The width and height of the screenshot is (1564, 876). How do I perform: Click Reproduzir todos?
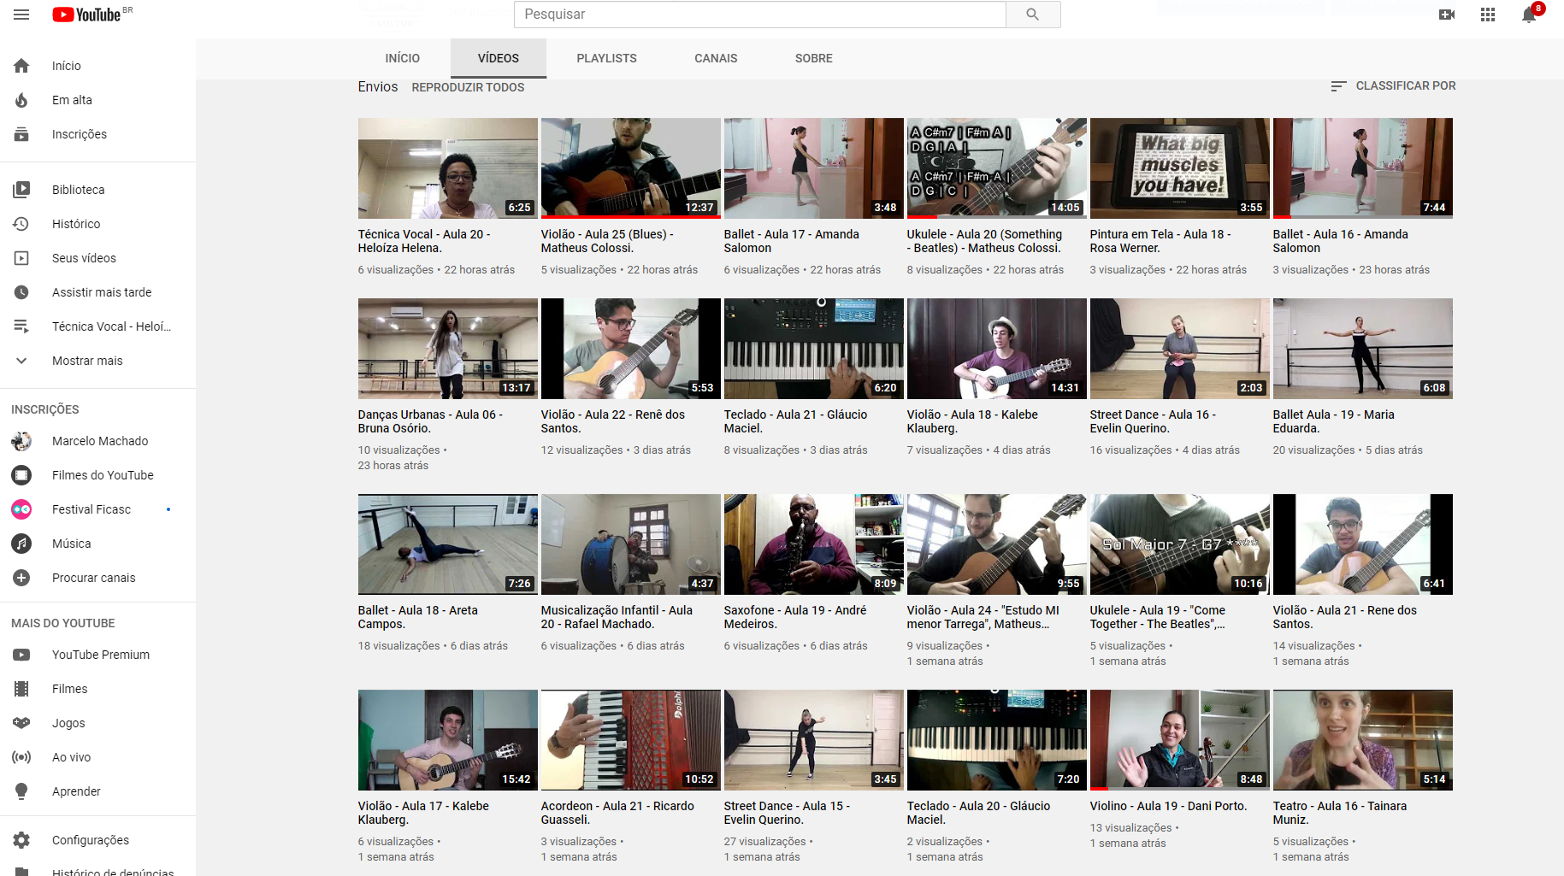(x=468, y=87)
